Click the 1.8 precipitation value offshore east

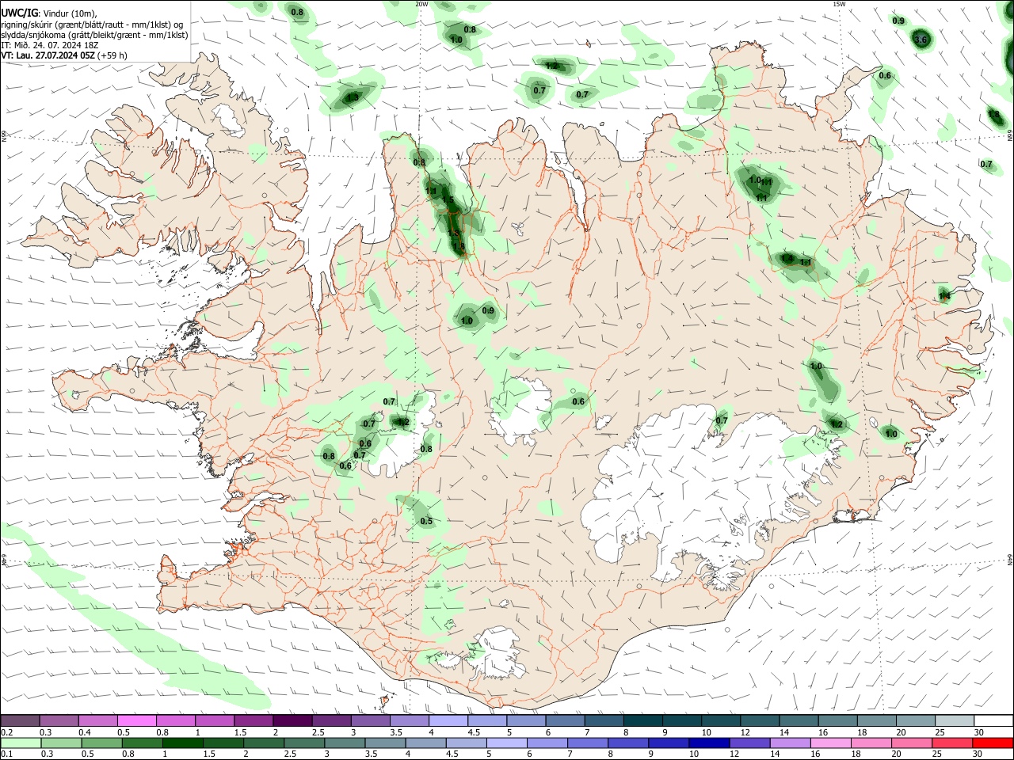[993, 115]
